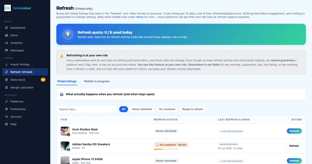
Task: Click 'not refreshed yet' in Acne Studios row
Action: [x=231, y=131]
